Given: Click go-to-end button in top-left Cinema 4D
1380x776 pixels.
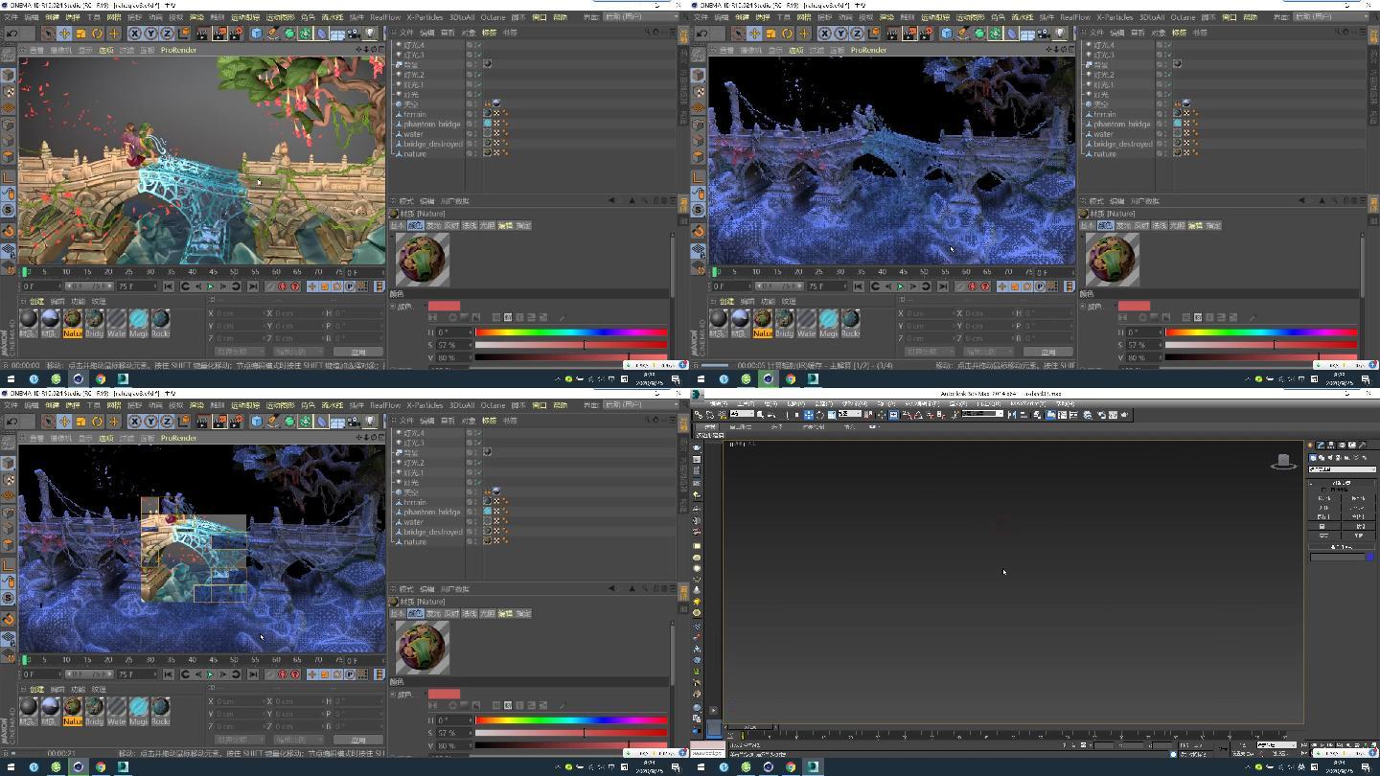Looking at the screenshot, I should pos(253,285).
